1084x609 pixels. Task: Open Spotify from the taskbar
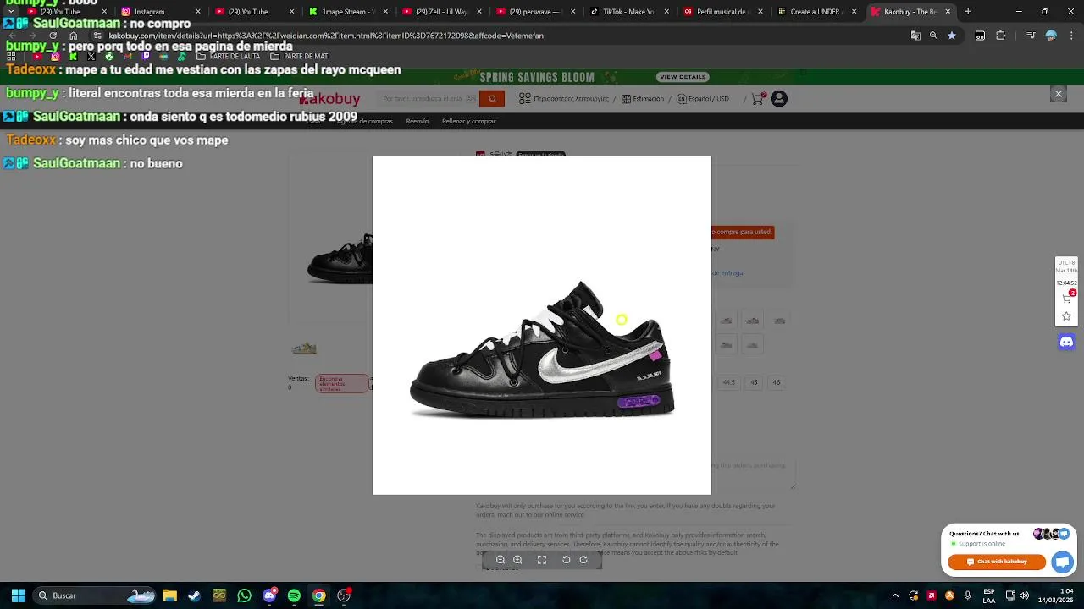tap(294, 595)
